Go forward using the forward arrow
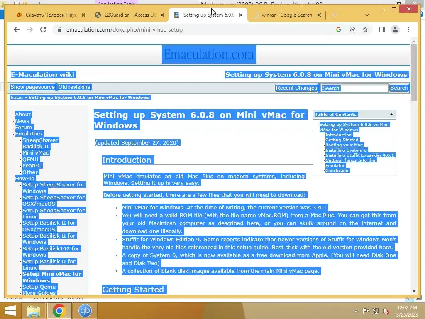The image size is (425, 319). tap(30, 29)
